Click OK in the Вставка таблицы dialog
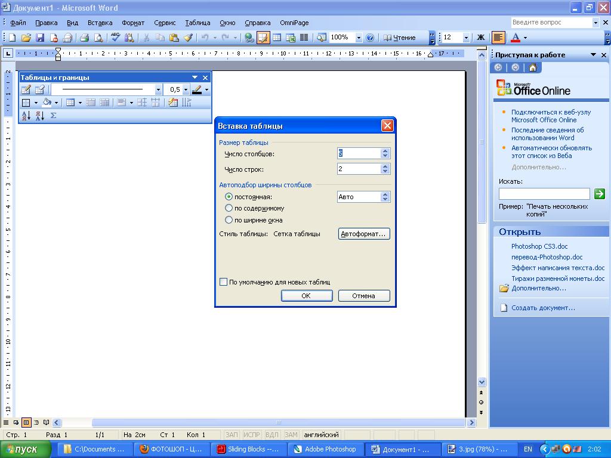 (x=306, y=296)
